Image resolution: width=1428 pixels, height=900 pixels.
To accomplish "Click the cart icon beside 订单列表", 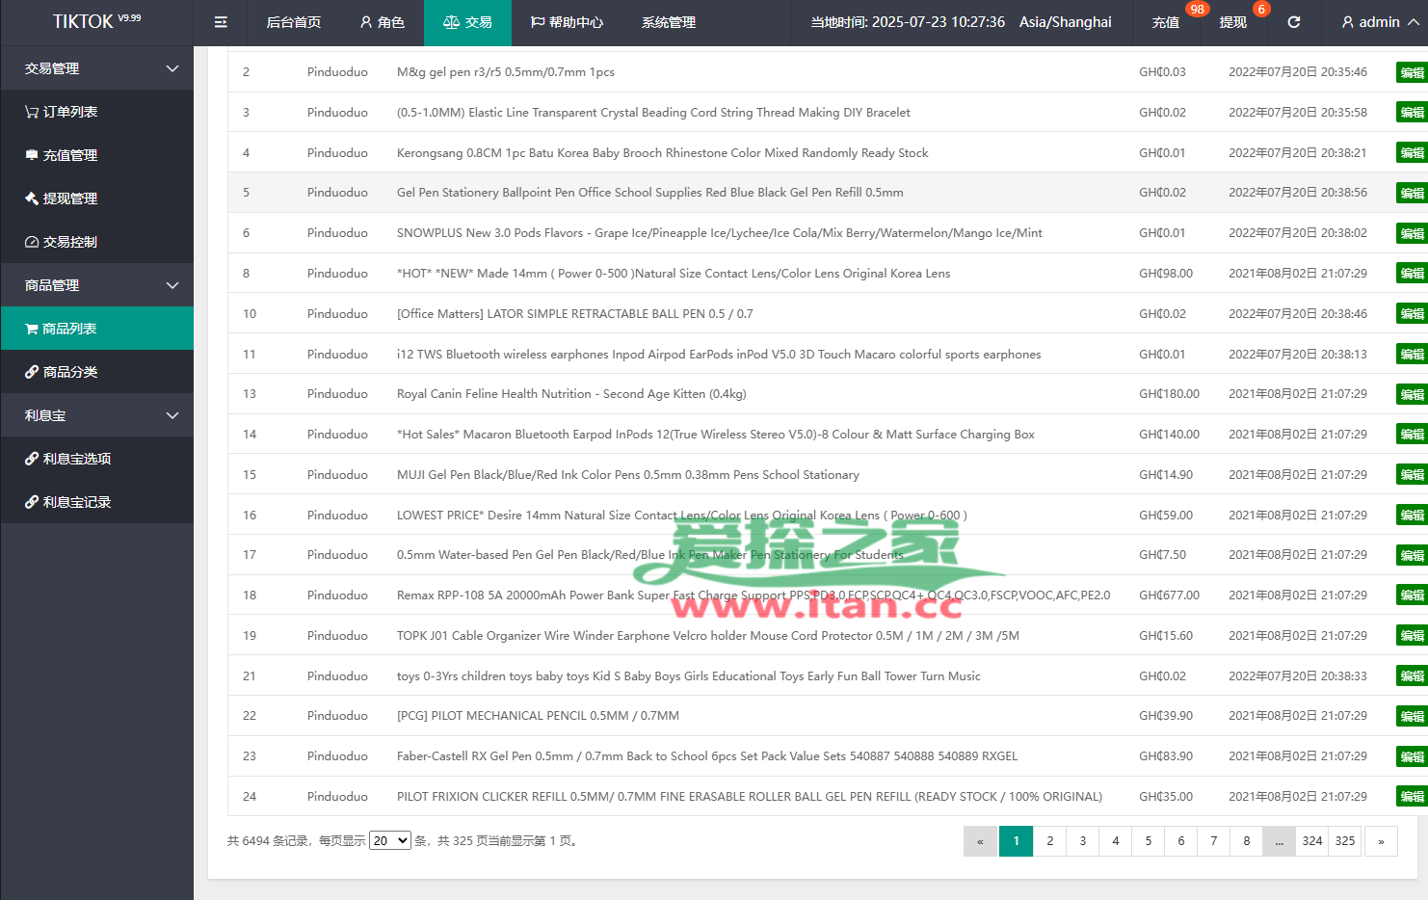I will pyautogui.click(x=32, y=112).
